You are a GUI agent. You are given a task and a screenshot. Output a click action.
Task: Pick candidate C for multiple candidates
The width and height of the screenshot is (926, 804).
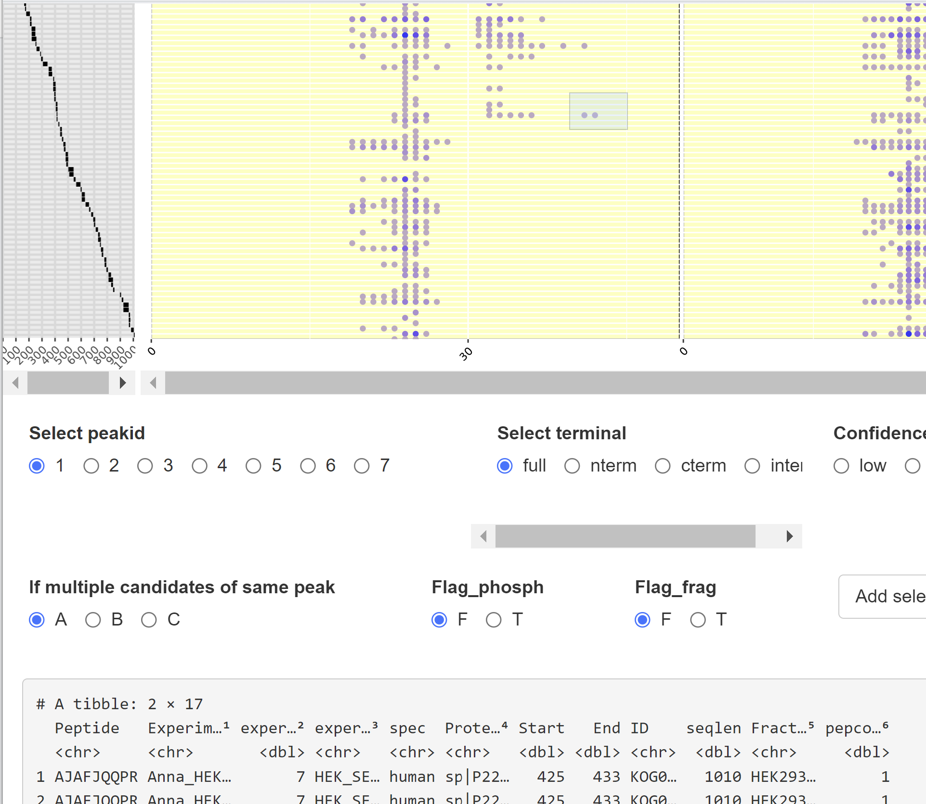(149, 620)
